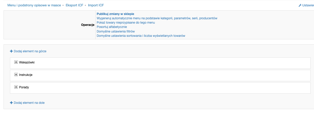Click Posortuj alfabetycznie
Screen dimensions: 314x117
pos(112,27)
